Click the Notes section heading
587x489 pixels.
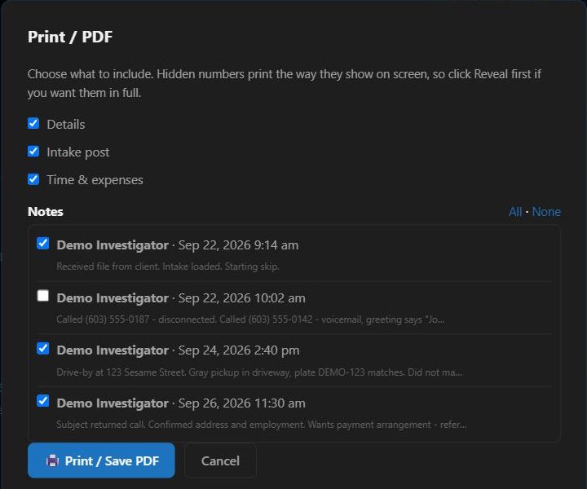tap(46, 212)
